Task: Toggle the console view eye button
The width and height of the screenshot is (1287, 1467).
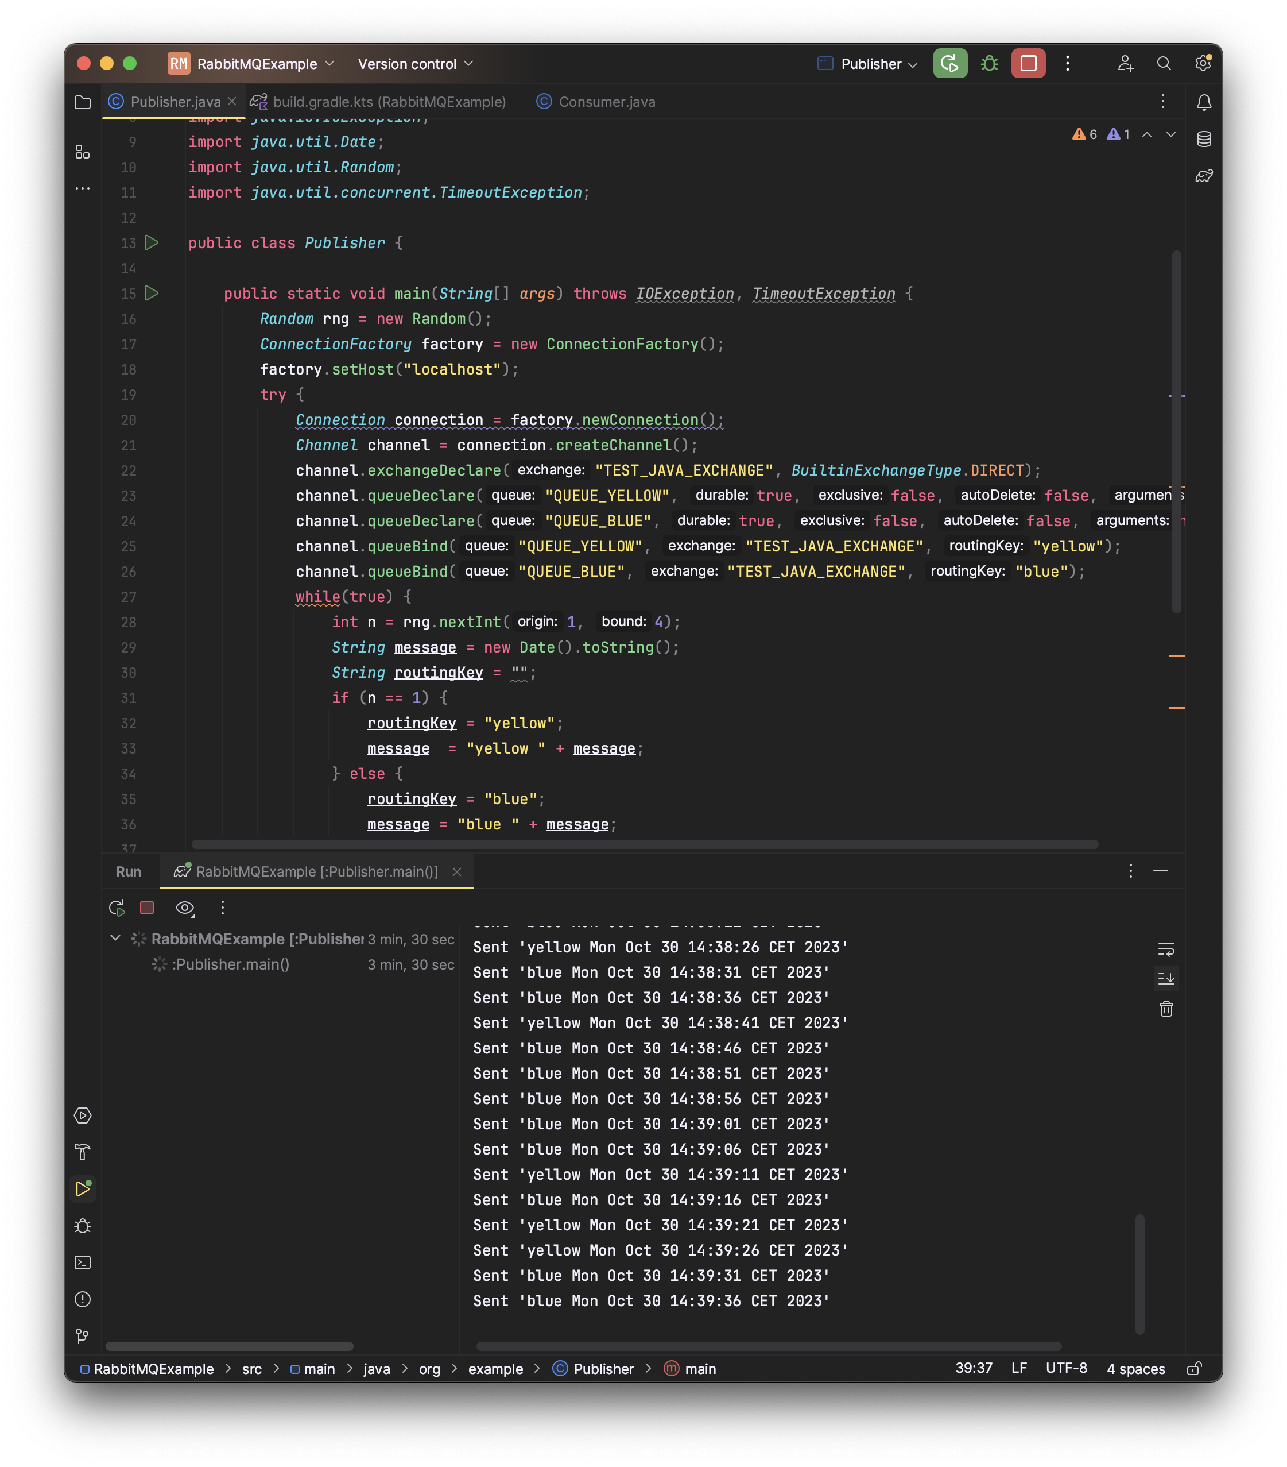Action: pyautogui.click(x=185, y=908)
